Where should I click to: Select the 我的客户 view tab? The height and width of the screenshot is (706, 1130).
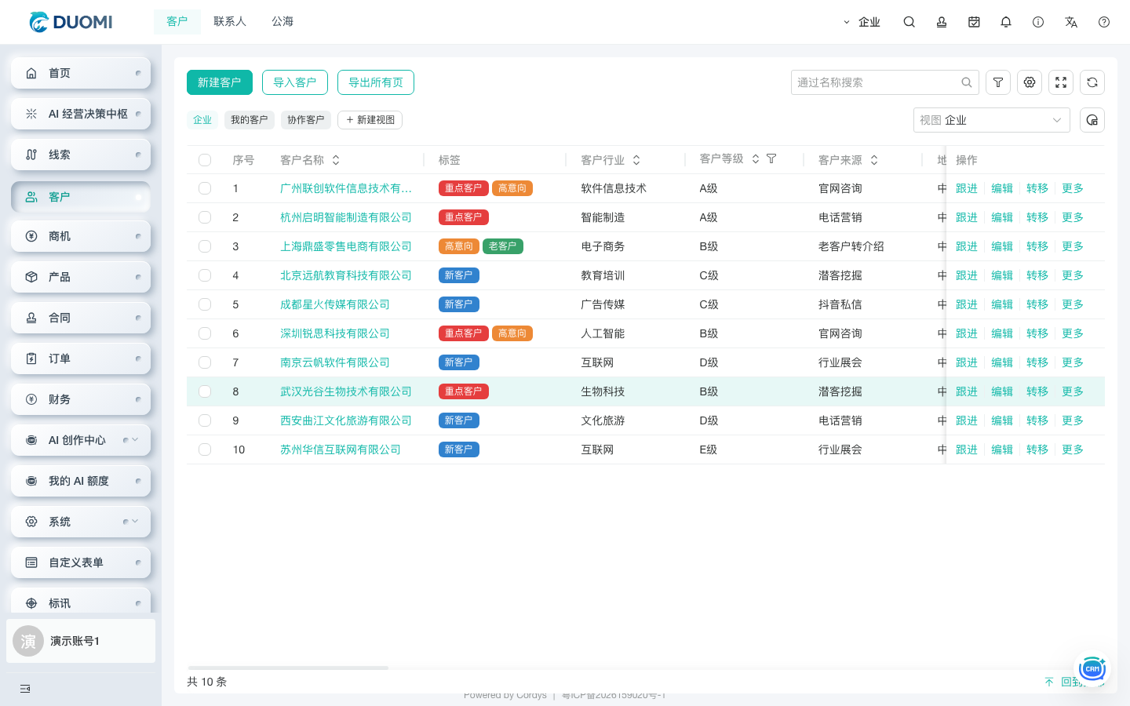(250, 120)
